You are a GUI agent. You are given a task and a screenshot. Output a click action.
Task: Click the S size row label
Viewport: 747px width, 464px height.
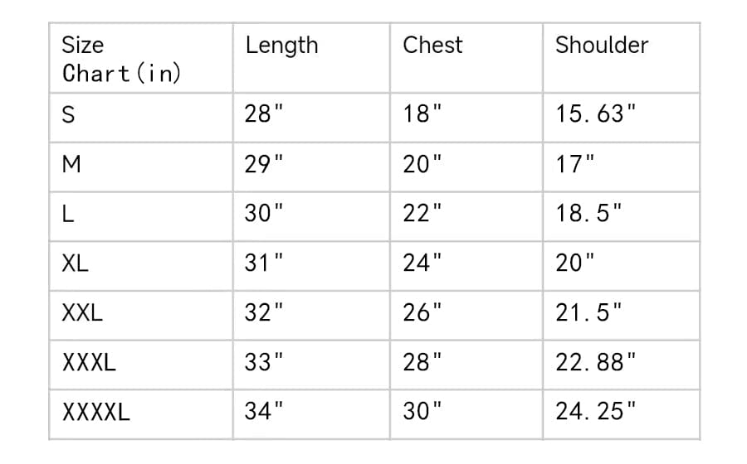point(69,115)
